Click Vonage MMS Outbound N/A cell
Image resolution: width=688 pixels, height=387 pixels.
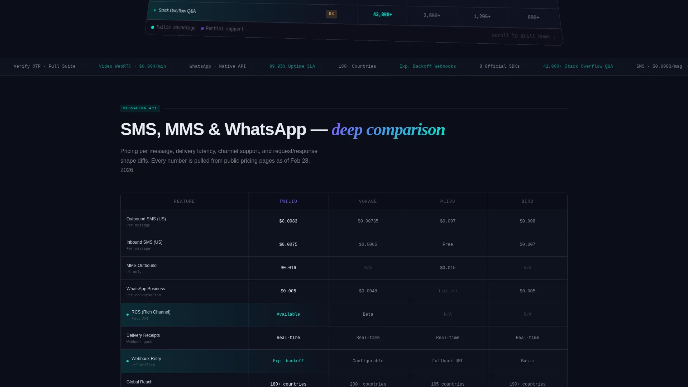coord(368,268)
